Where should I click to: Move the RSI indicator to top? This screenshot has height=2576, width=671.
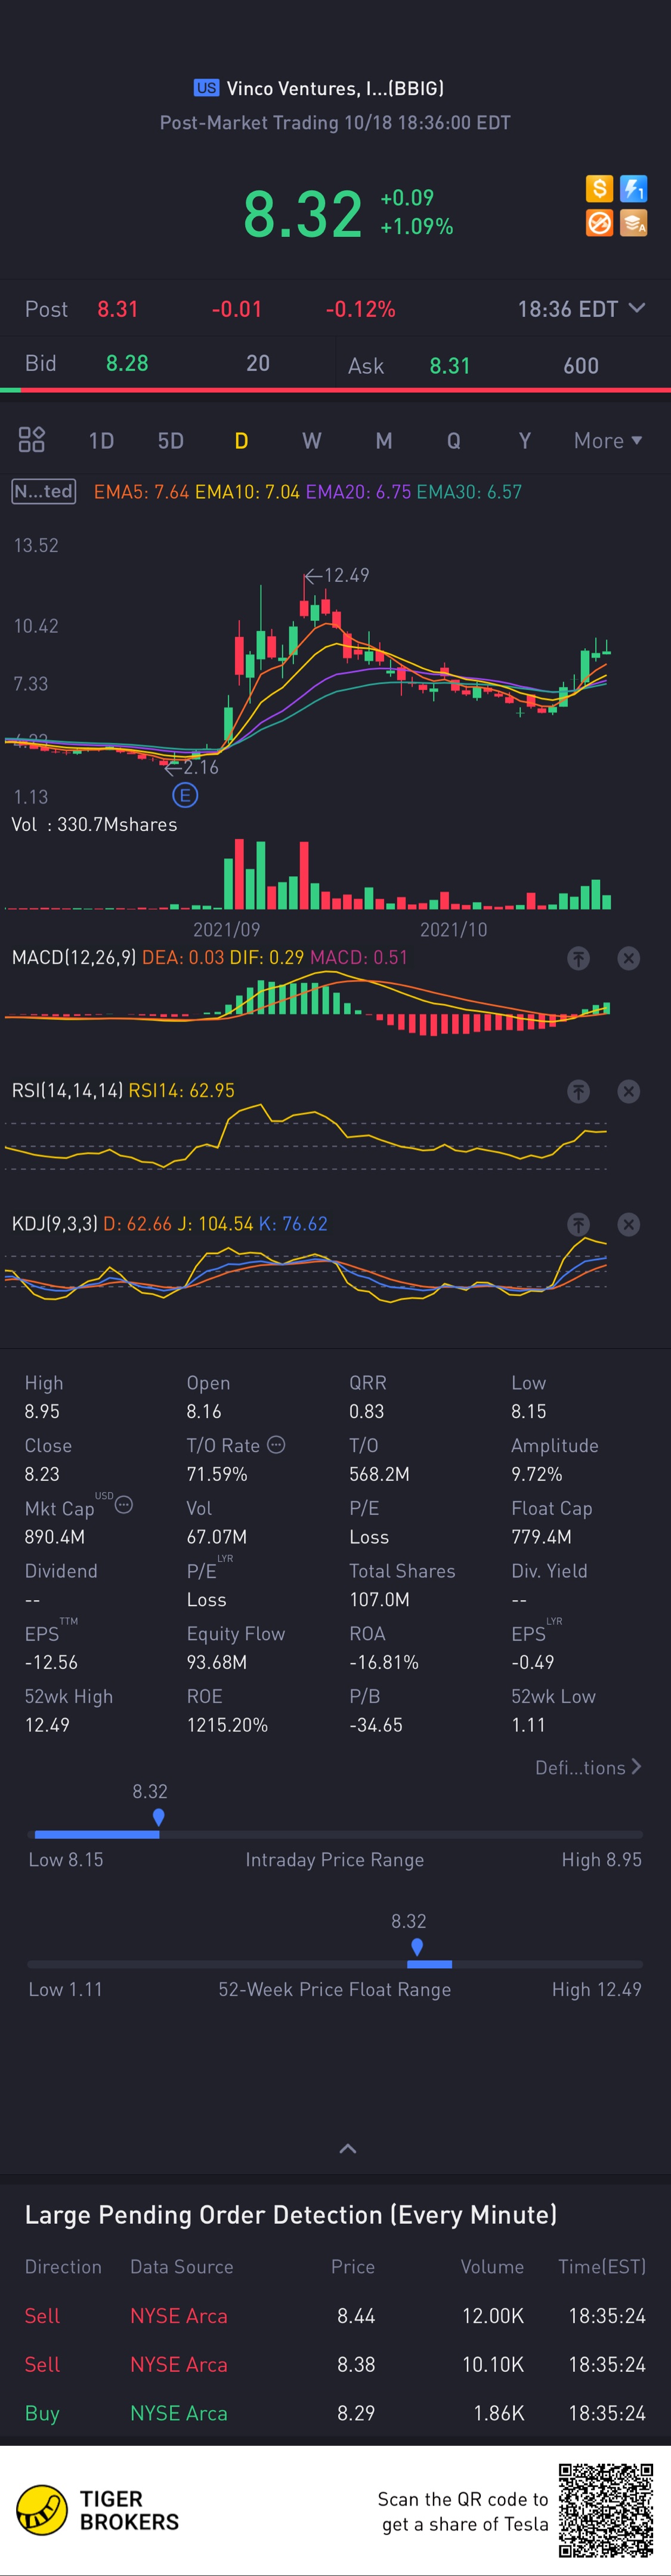coord(578,1091)
